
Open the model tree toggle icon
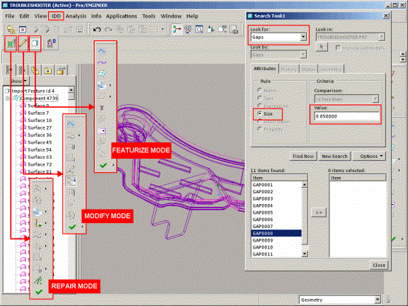pos(177,30)
